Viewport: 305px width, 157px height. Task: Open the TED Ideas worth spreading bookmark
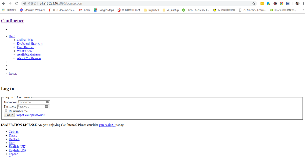click(x=62, y=10)
